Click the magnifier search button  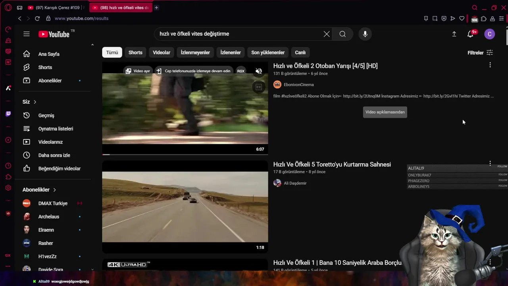[343, 34]
